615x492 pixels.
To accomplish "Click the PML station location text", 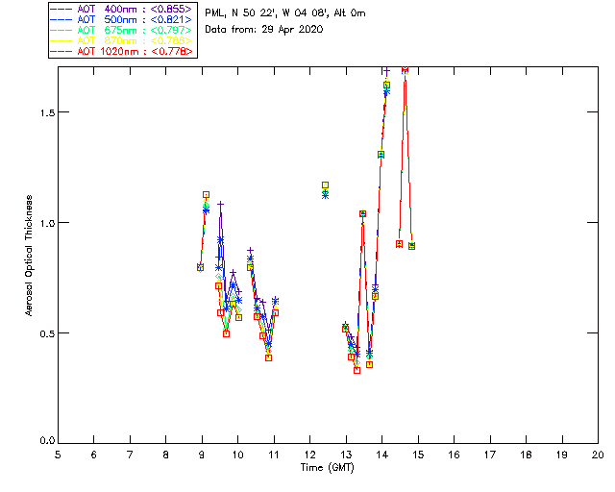I will (x=284, y=13).
